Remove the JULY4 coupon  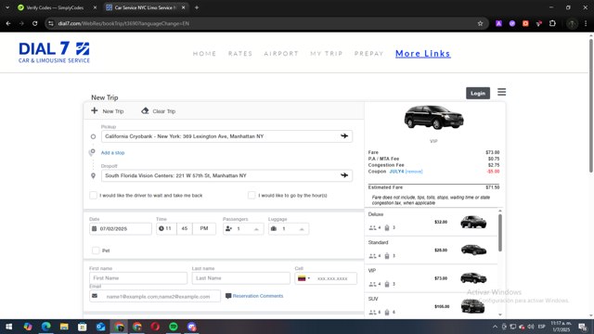click(x=414, y=172)
